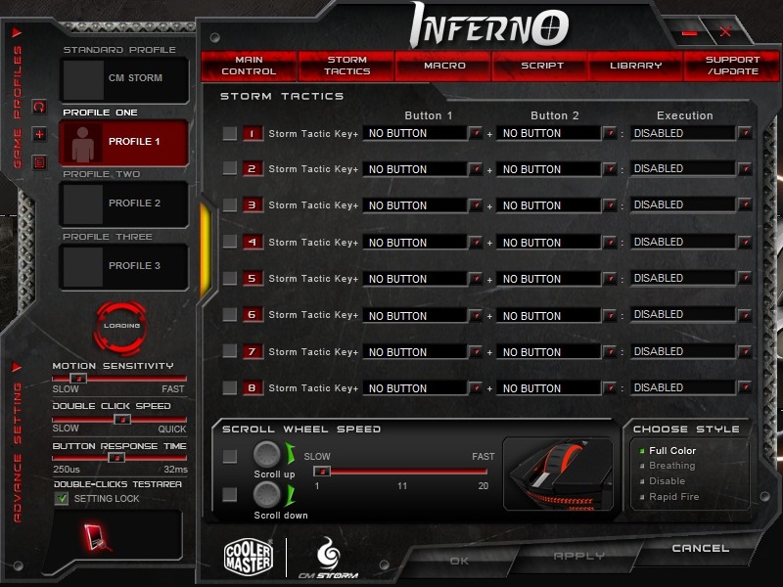Click the CM Storm logo
783x587 pixels.
pyautogui.click(x=329, y=558)
